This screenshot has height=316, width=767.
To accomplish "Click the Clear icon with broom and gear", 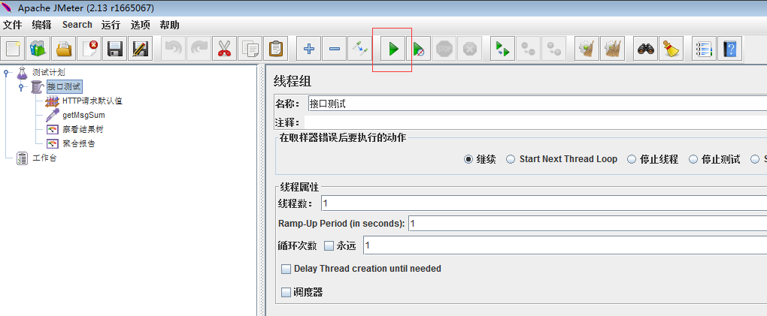I will click(587, 49).
